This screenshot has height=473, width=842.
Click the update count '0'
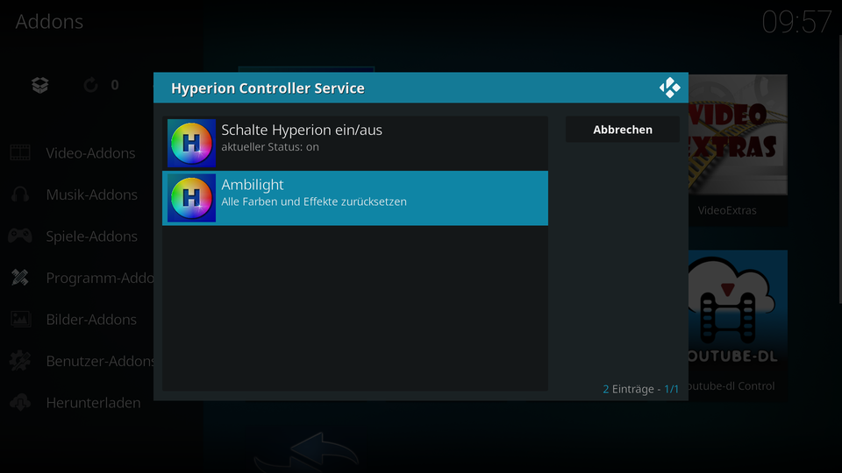click(x=115, y=85)
